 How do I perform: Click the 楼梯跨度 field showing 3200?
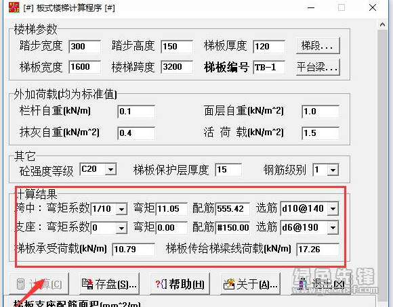(x=177, y=67)
